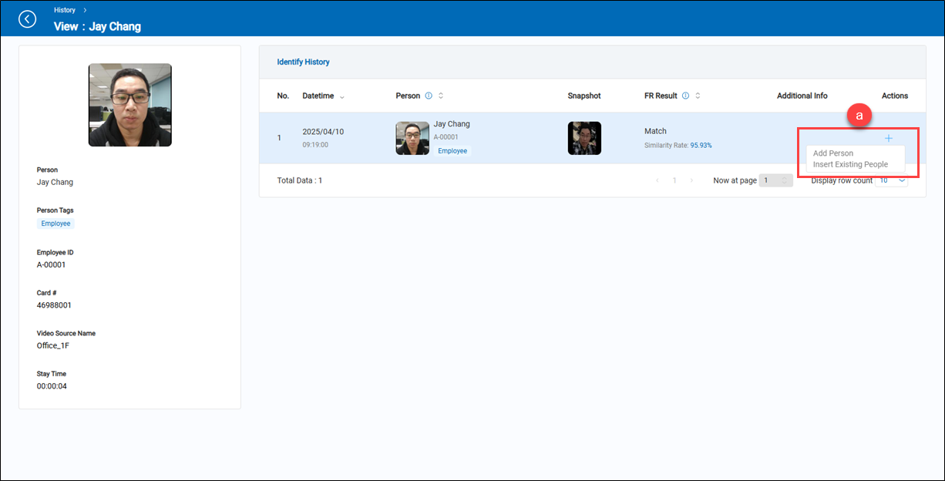Image resolution: width=945 pixels, height=481 pixels.
Task: Click the back arrow icon
Action: (x=28, y=18)
